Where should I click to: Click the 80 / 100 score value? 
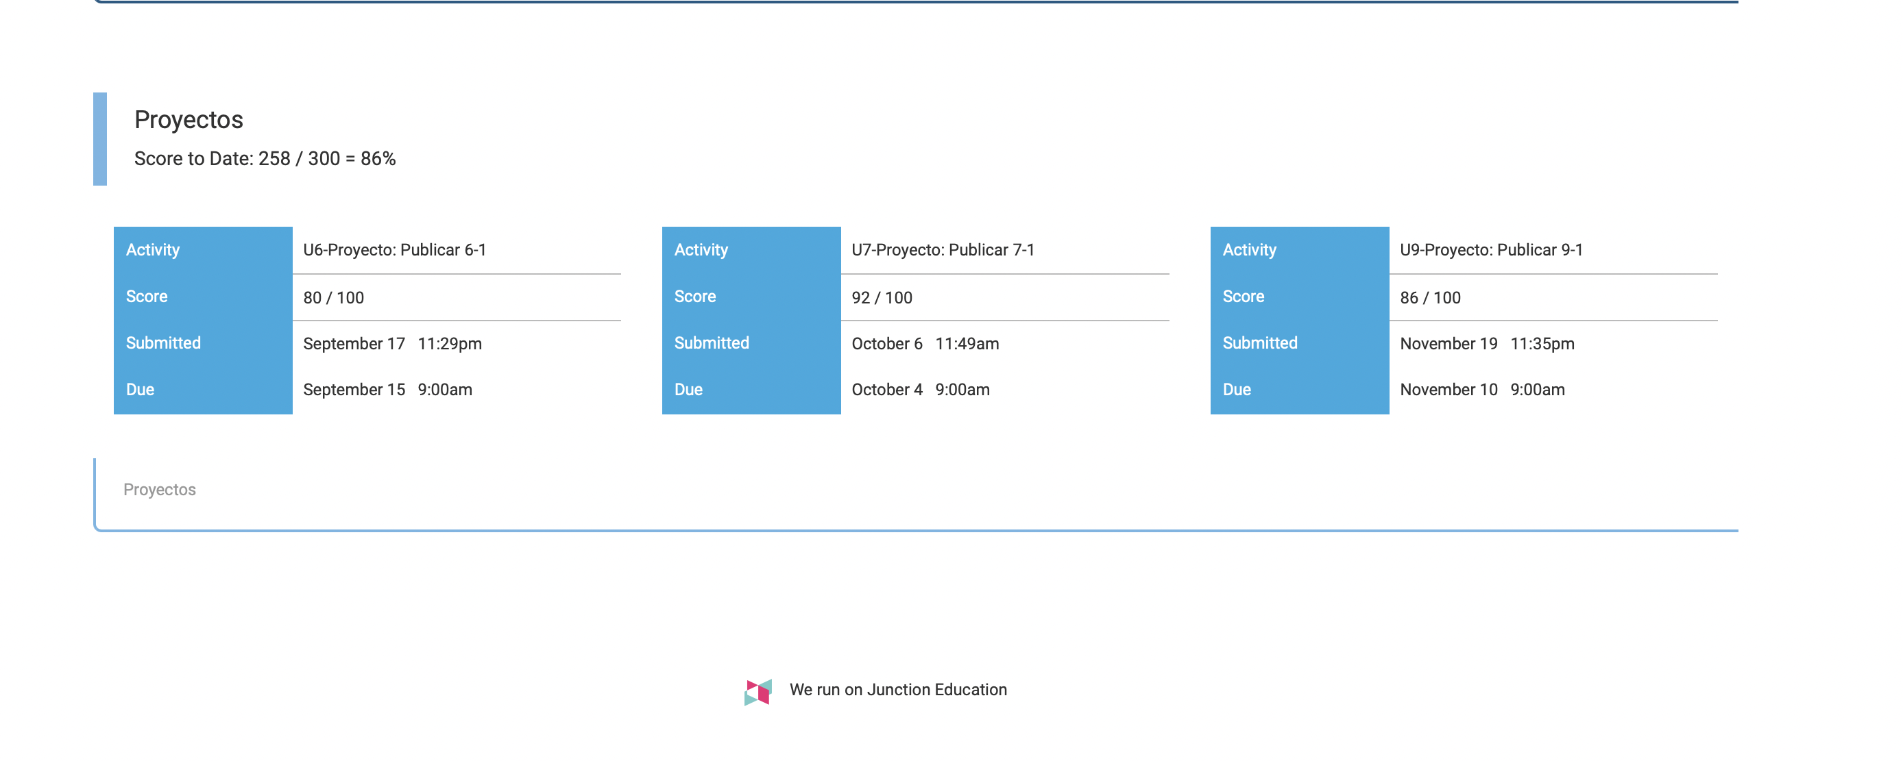click(x=333, y=297)
